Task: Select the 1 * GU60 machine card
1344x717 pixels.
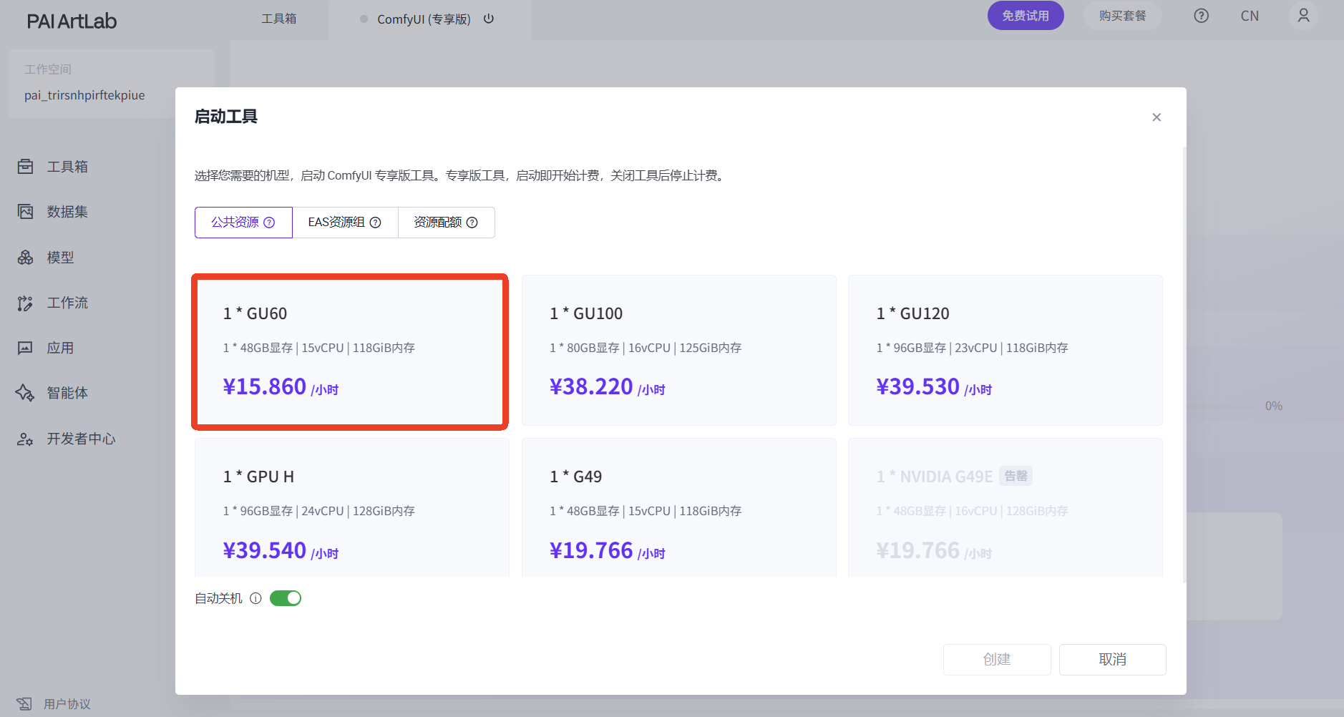Action: point(350,352)
